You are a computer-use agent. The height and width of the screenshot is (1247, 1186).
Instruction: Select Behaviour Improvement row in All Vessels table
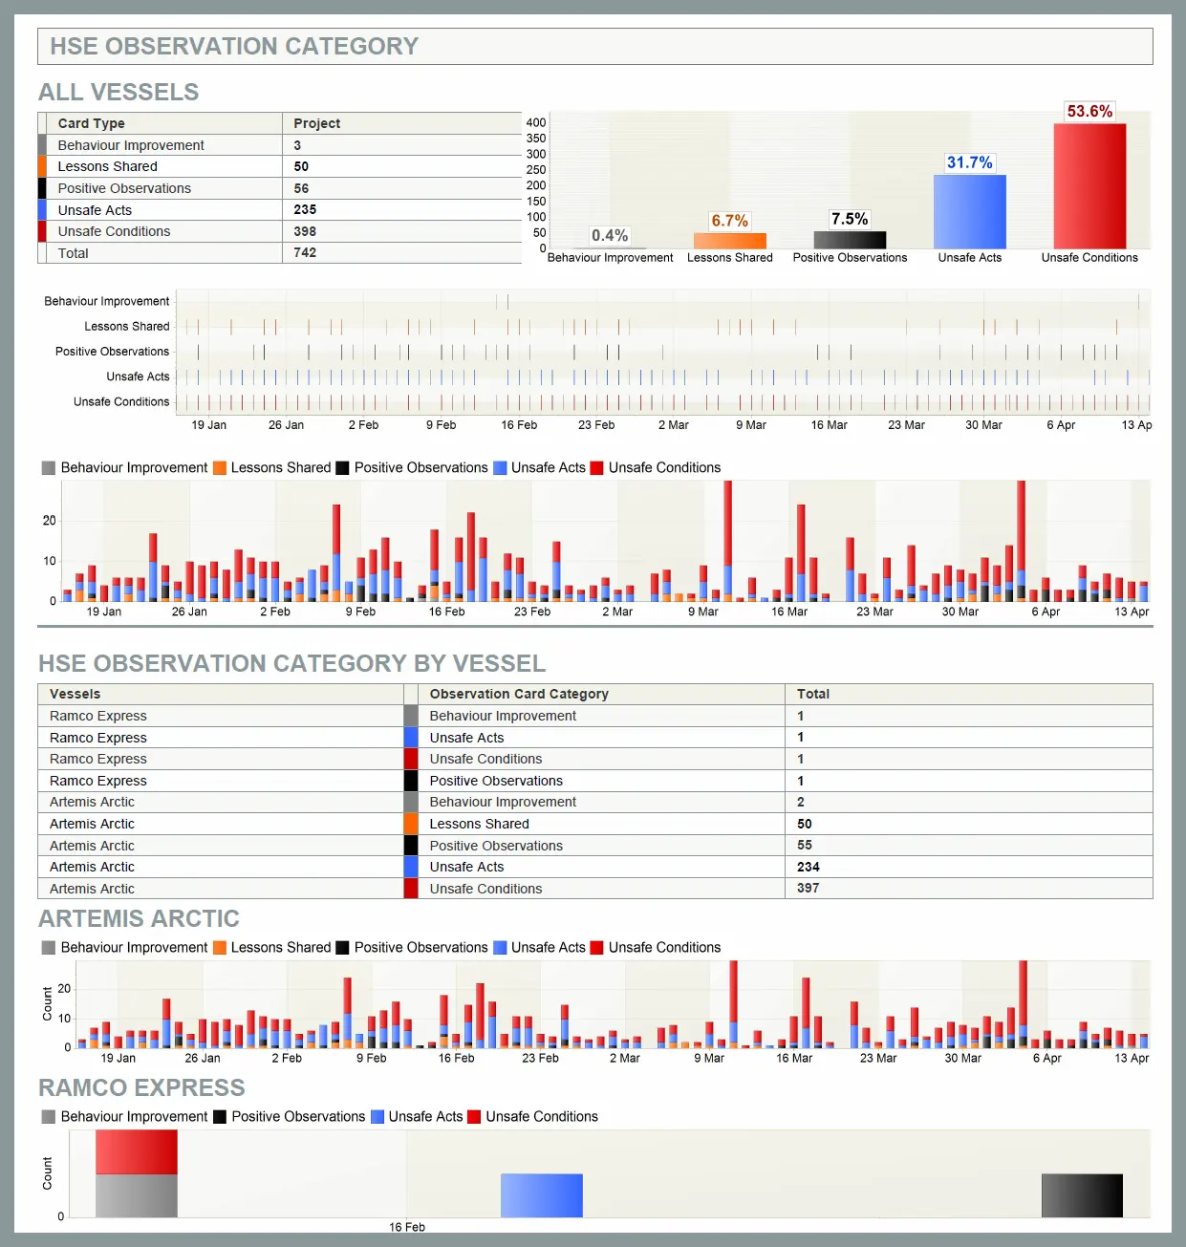[280, 145]
